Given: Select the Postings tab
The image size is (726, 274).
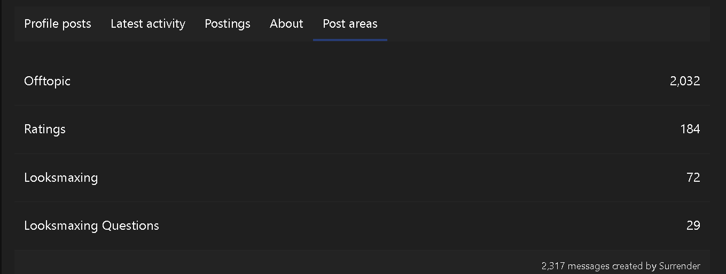Looking at the screenshot, I should tap(228, 24).
